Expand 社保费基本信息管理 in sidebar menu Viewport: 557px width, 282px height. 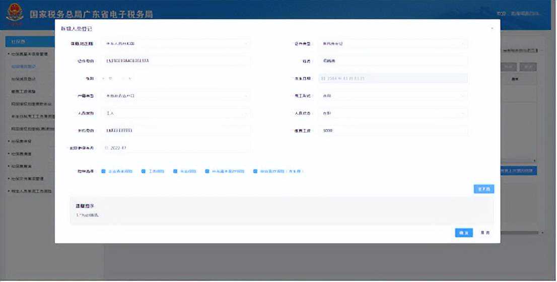click(29, 53)
